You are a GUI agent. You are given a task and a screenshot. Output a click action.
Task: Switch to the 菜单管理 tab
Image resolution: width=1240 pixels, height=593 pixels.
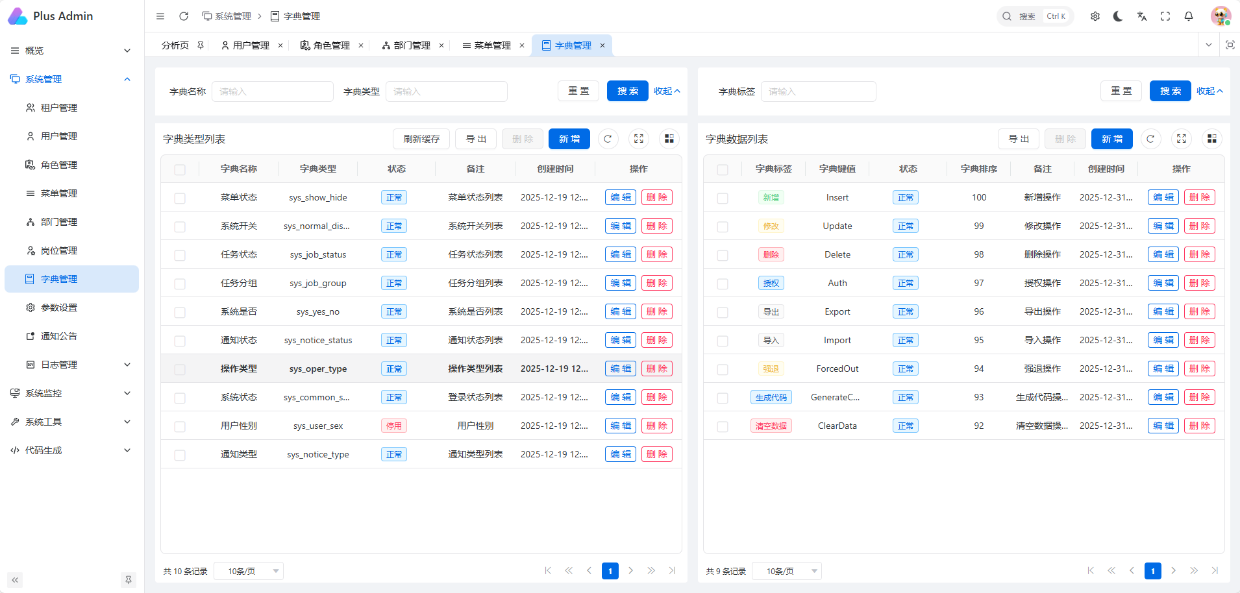coord(492,45)
